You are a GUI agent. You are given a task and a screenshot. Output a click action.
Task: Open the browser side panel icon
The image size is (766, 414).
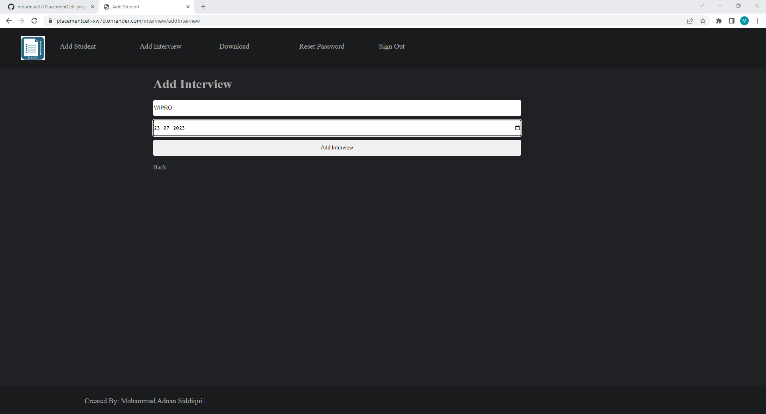[732, 21]
